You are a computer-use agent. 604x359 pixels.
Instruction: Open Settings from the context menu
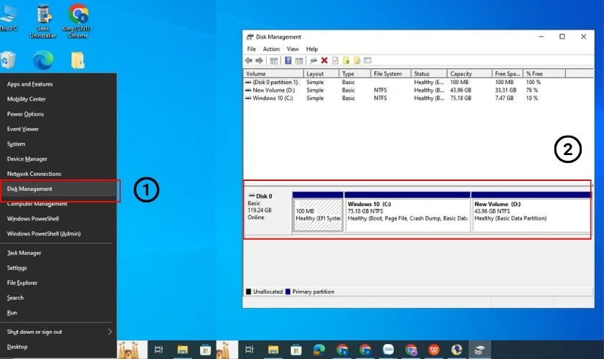tap(58, 268)
